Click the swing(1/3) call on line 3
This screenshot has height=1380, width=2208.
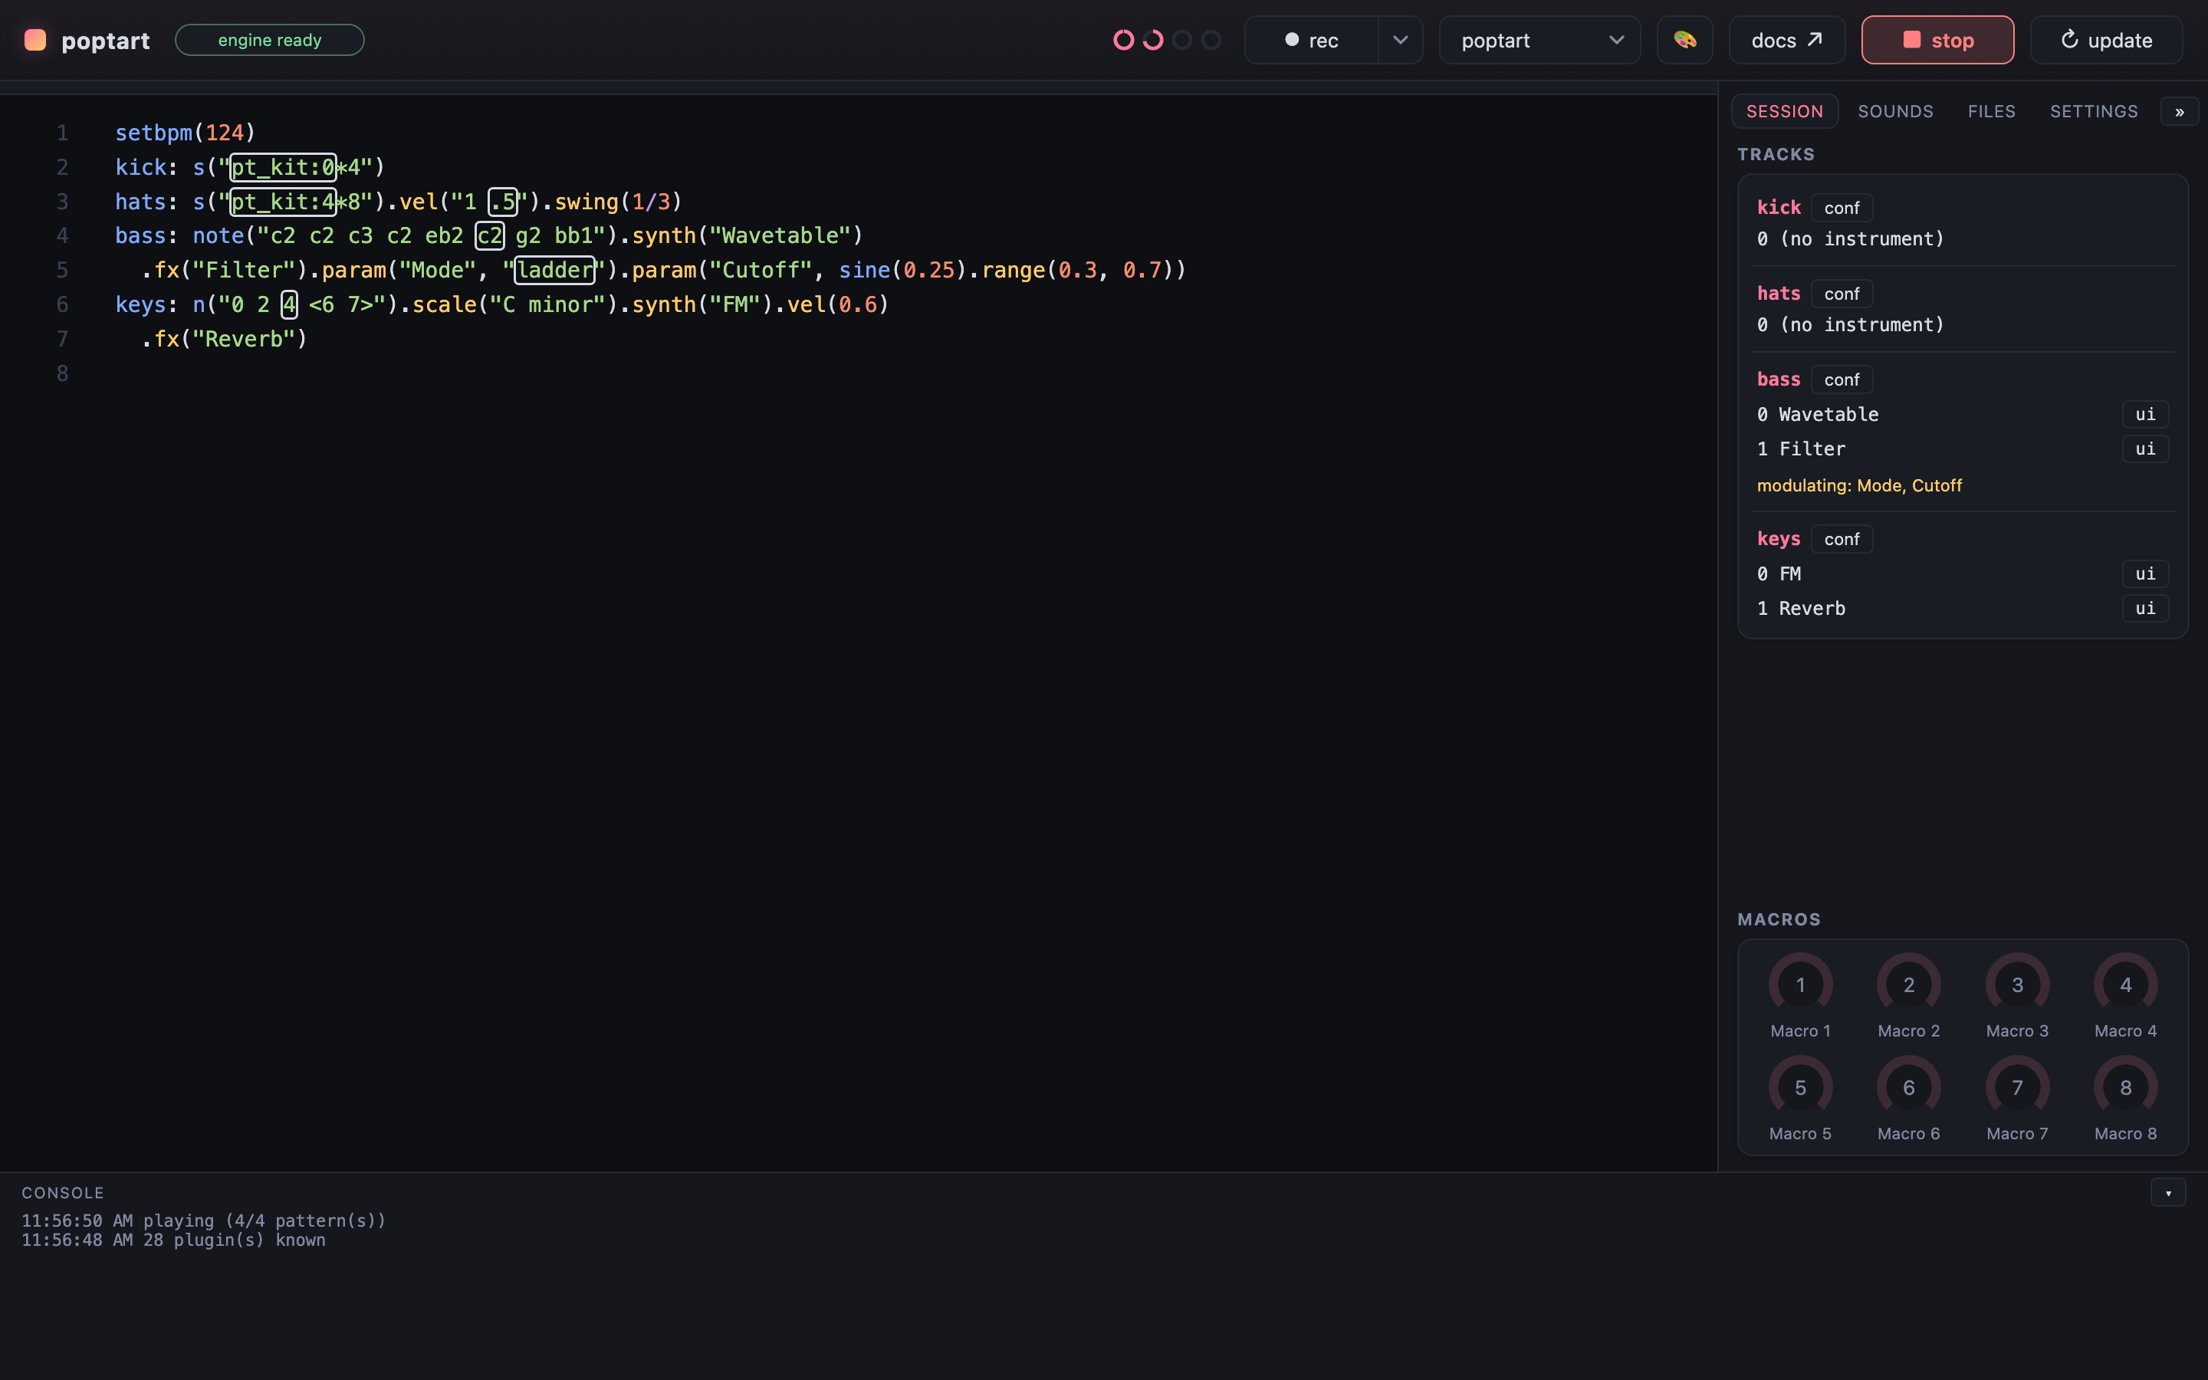619,202
